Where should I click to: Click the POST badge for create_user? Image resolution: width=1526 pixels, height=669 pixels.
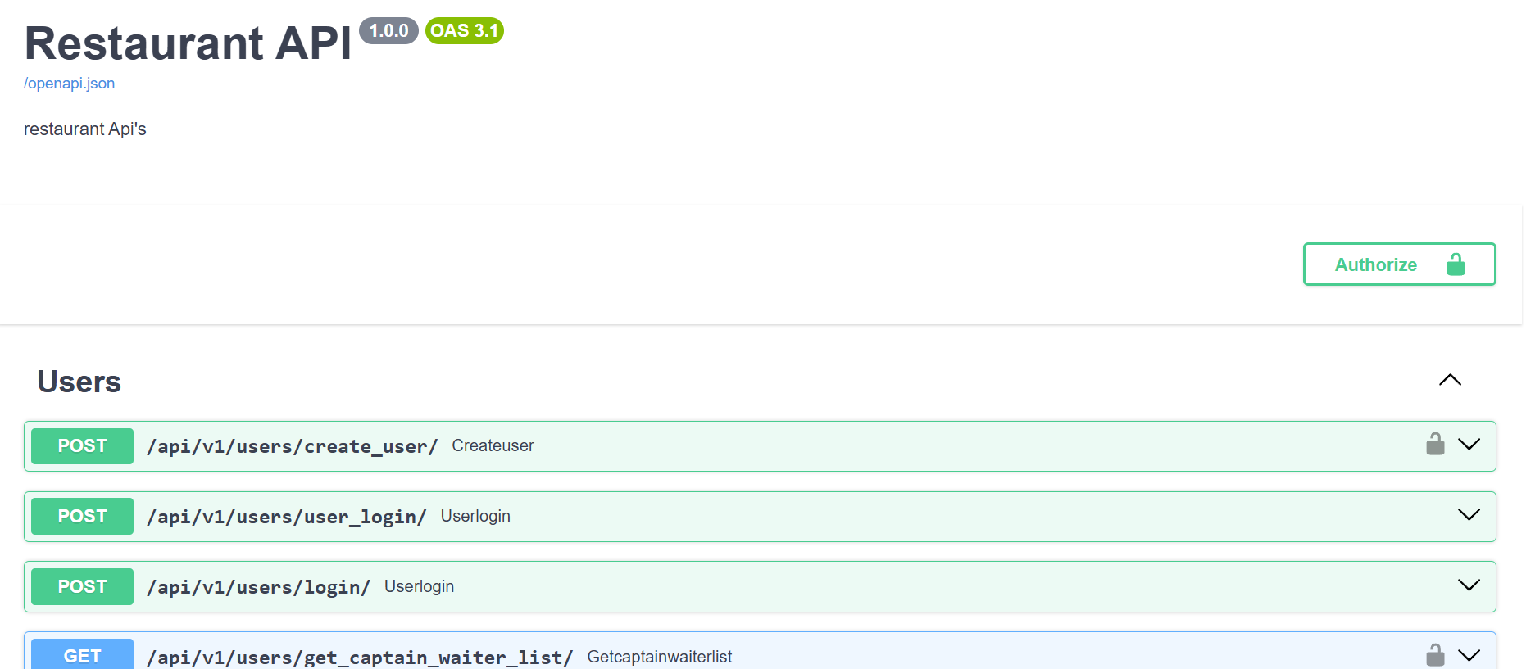point(82,446)
